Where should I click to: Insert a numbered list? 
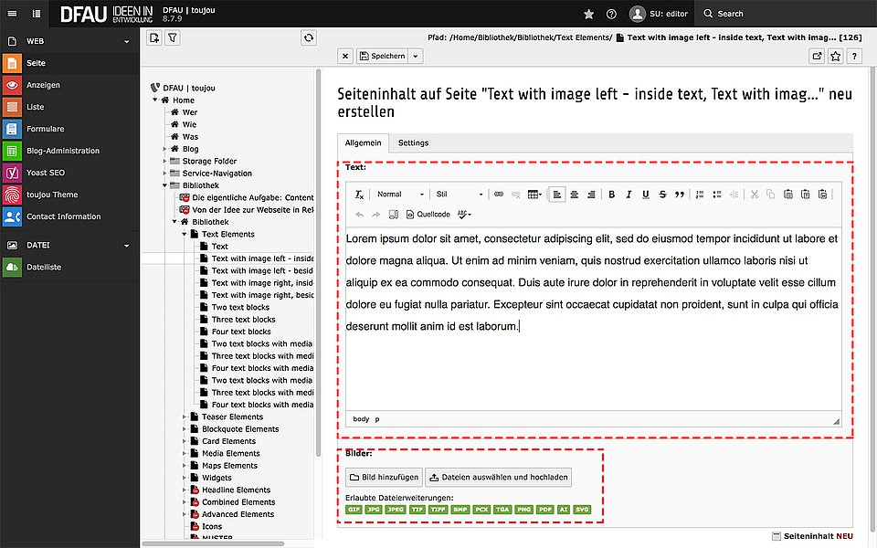700,194
